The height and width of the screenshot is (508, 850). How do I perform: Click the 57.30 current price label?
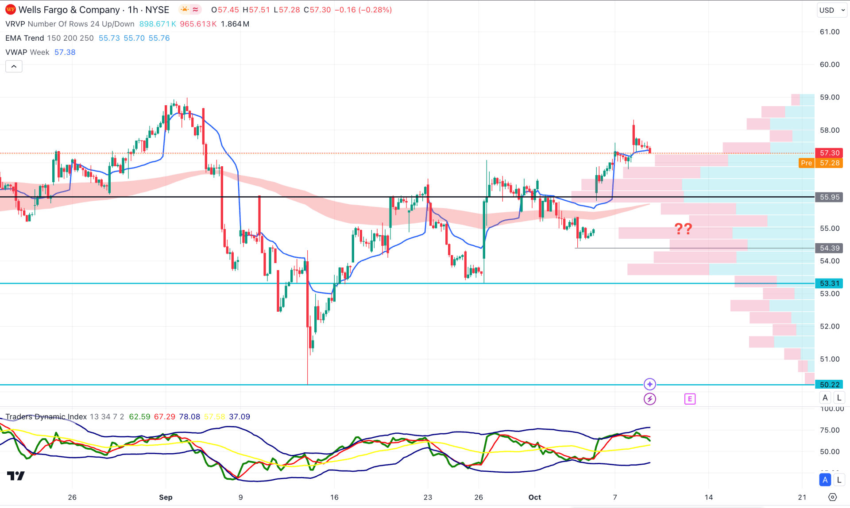[x=830, y=153]
